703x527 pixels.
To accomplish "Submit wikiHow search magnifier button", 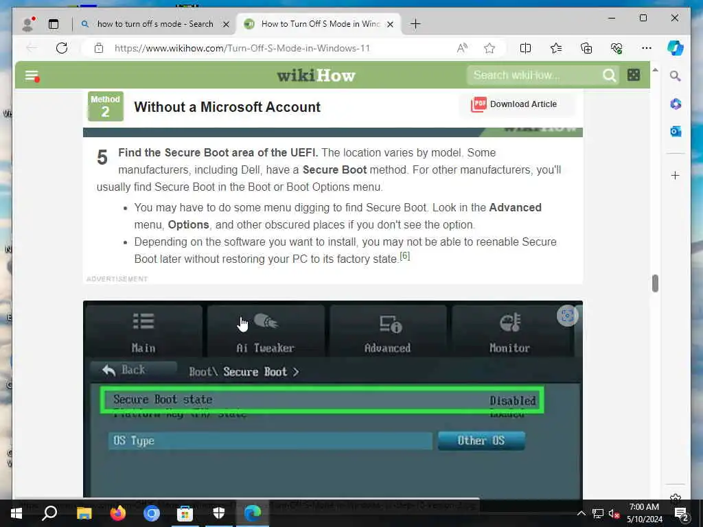I will (x=610, y=75).
